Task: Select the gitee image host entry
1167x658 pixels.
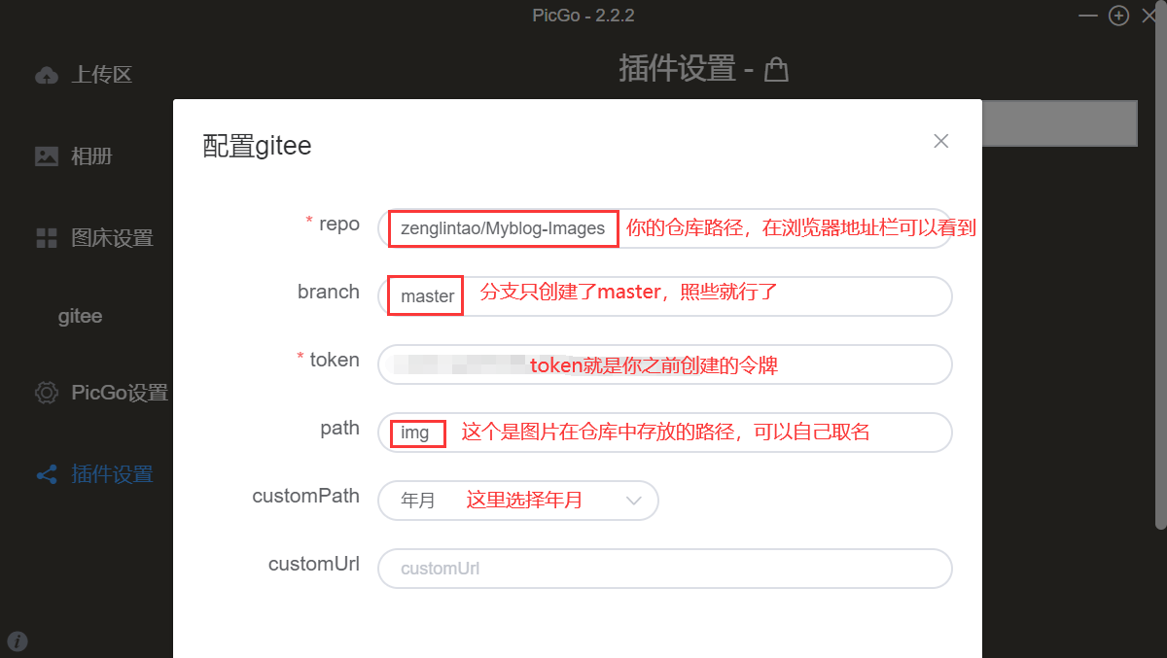Action: pos(80,316)
